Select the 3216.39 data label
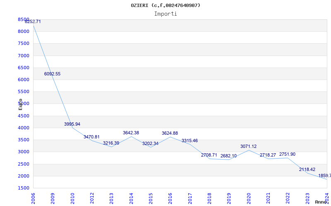The width and height of the screenshot is (331, 206). (x=111, y=143)
